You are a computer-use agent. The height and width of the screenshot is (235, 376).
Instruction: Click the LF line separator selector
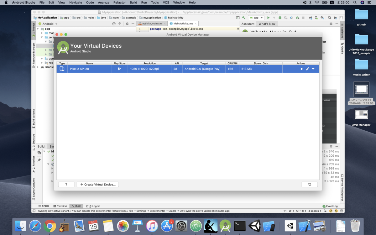(291, 211)
